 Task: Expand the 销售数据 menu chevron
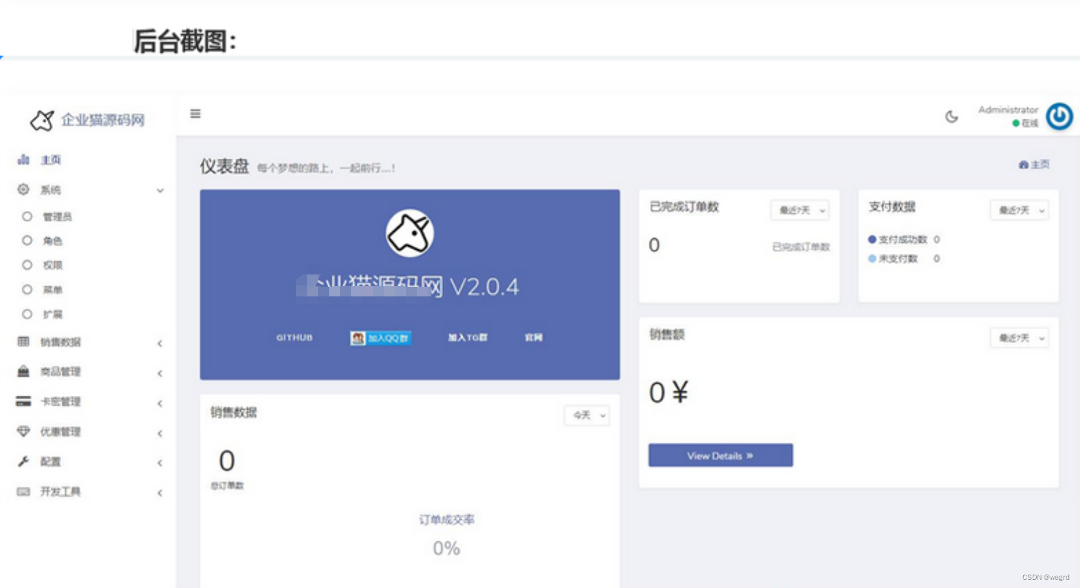point(160,343)
